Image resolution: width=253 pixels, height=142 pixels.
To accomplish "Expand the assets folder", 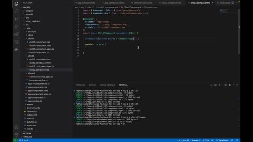I will pyautogui.click(x=30, y=105).
